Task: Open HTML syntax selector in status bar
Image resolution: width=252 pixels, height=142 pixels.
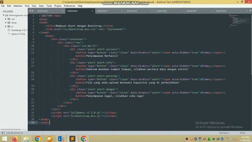Action: click(243, 133)
